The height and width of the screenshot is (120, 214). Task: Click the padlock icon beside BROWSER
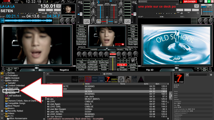[181, 2]
